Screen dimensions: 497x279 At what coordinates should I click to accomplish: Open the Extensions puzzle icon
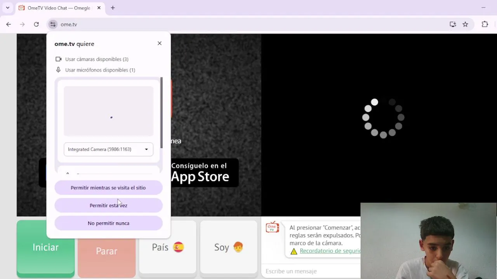click(x=485, y=24)
